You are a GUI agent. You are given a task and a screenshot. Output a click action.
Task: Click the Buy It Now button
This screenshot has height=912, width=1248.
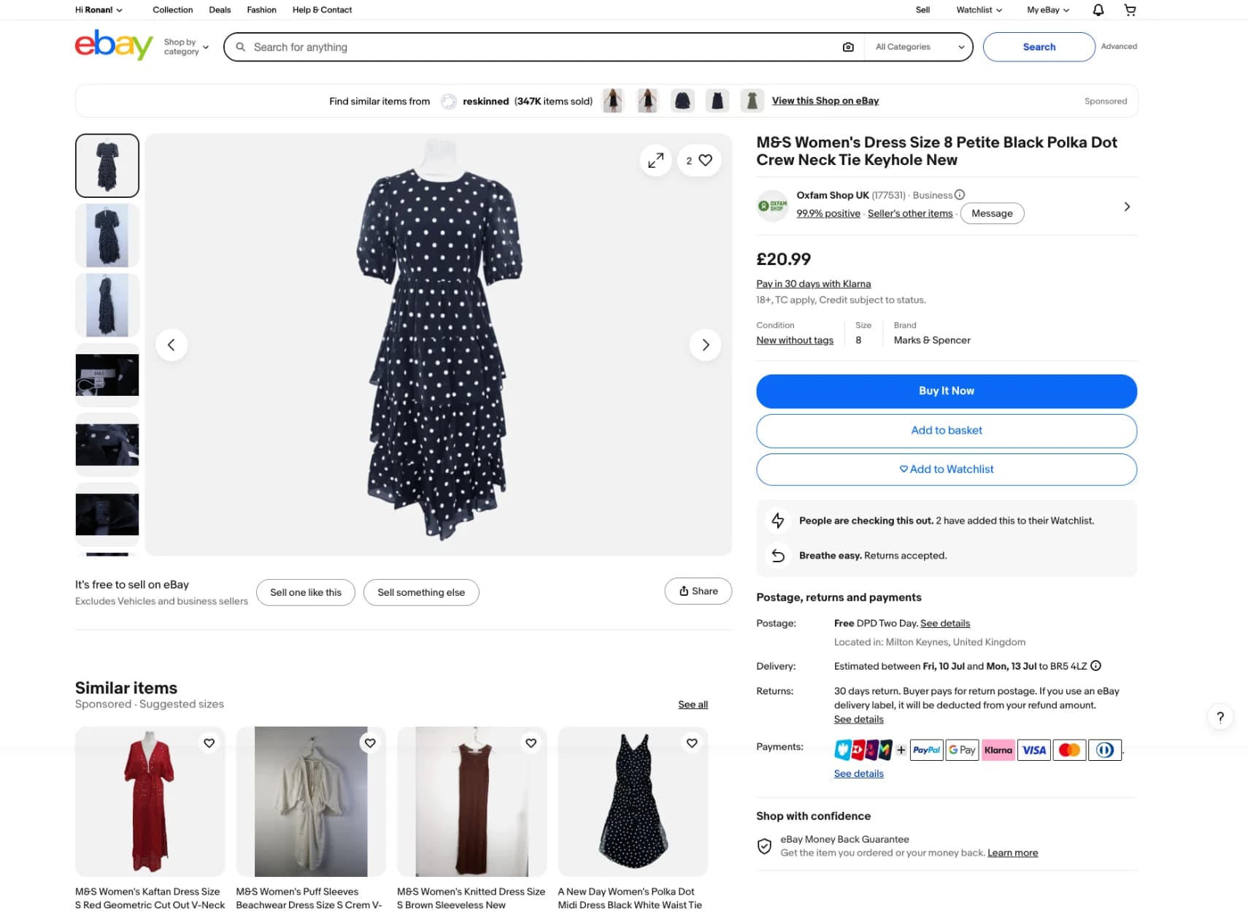point(947,391)
